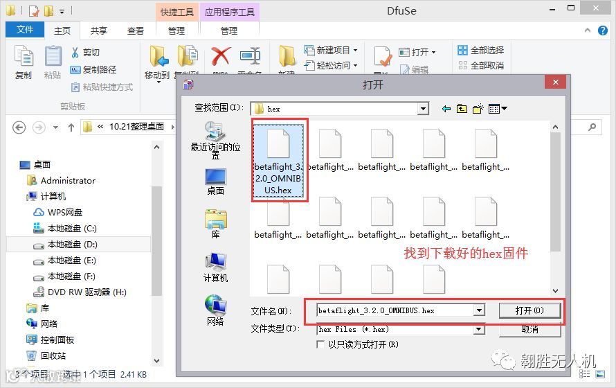The height and width of the screenshot is (388, 616).
Task: Select Network (网络) in Explorer tree
Action: click(x=42, y=324)
